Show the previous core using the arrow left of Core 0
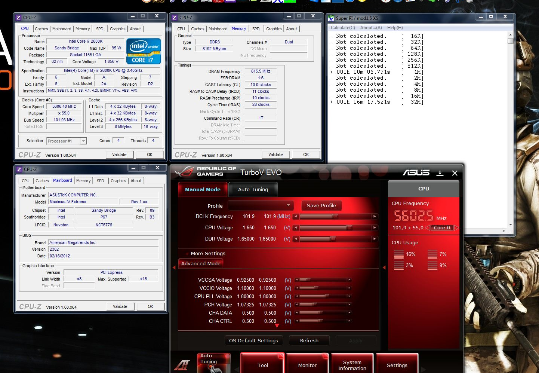The height and width of the screenshot is (373, 539). click(427, 227)
